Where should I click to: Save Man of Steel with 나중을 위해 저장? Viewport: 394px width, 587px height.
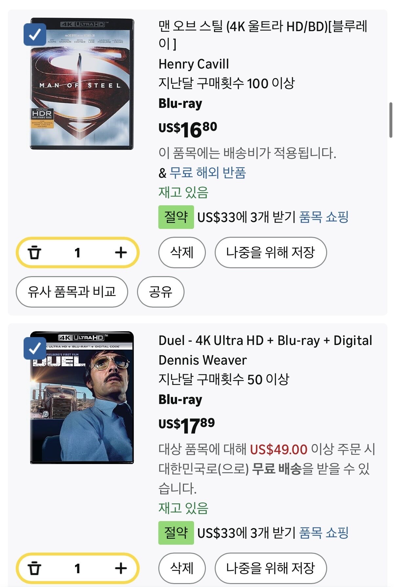pyautogui.click(x=270, y=253)
